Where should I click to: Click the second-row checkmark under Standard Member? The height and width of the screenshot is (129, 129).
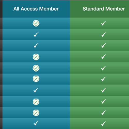point(104,35)
